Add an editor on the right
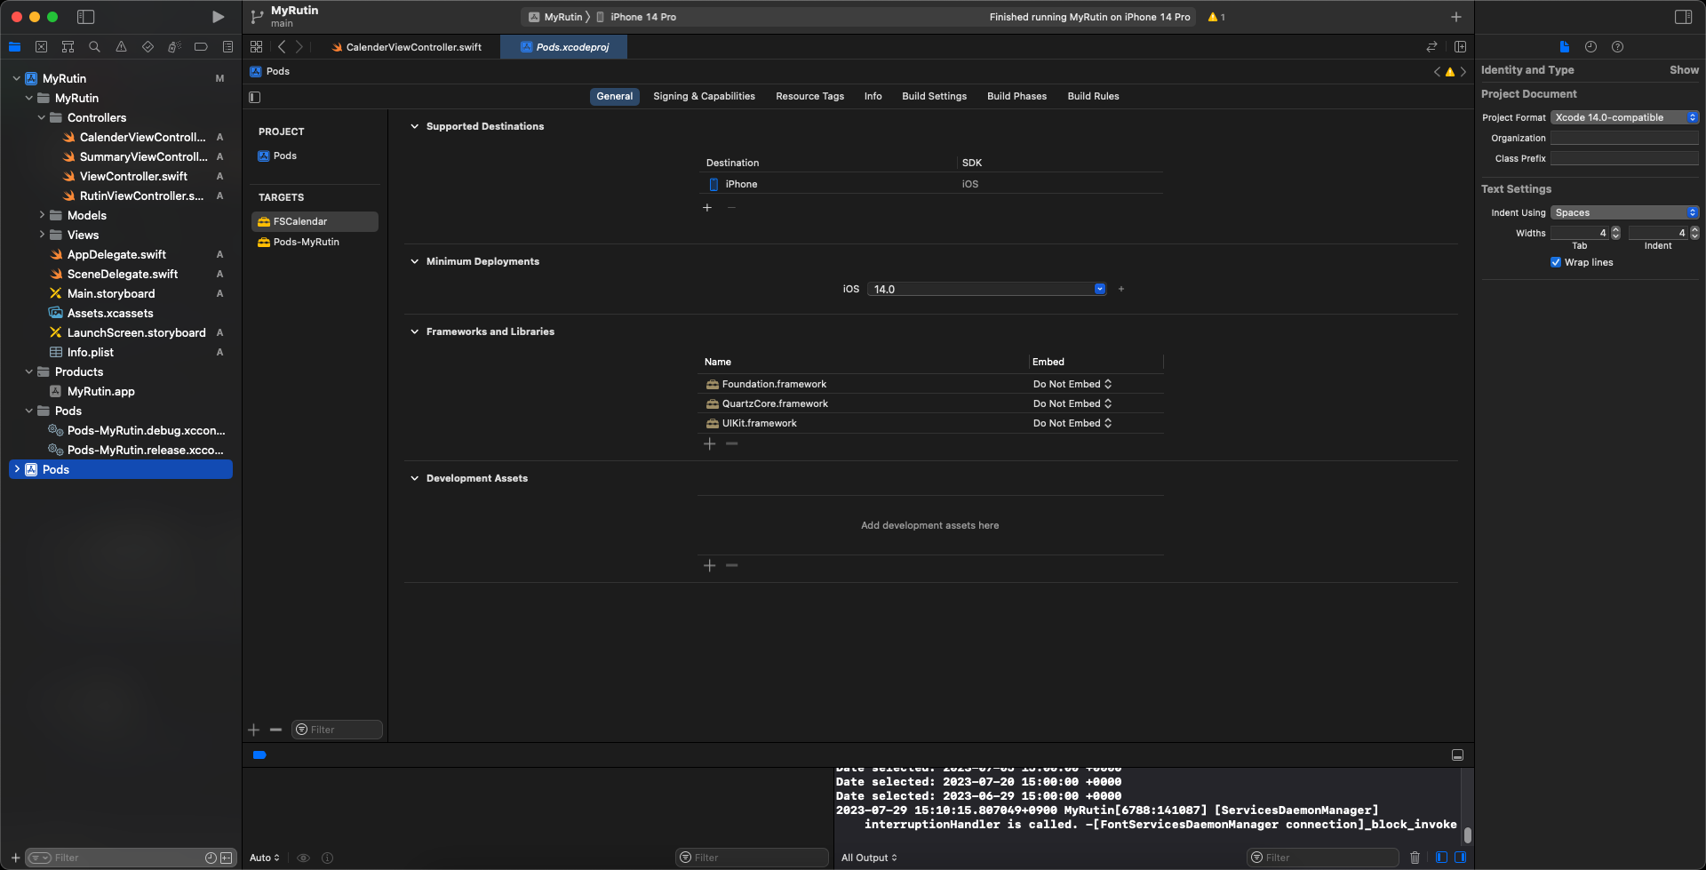The width and height of the screenshot is (1706, 870). (x=1460, y=47)
